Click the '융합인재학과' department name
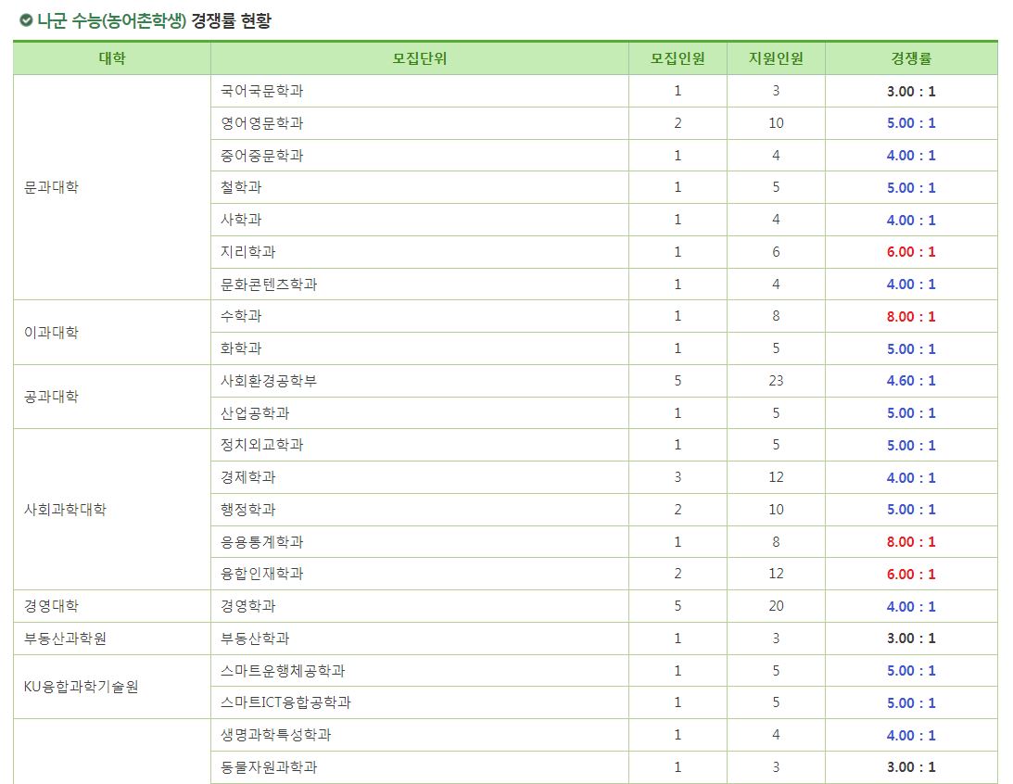 pos(261,574)
